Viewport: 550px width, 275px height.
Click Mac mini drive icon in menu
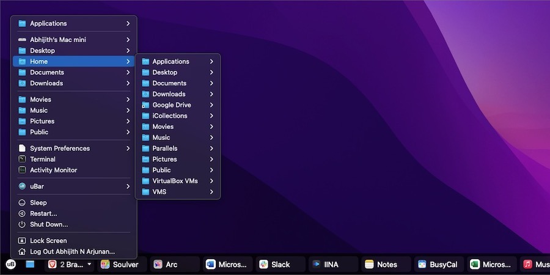[x=22, y=40]
